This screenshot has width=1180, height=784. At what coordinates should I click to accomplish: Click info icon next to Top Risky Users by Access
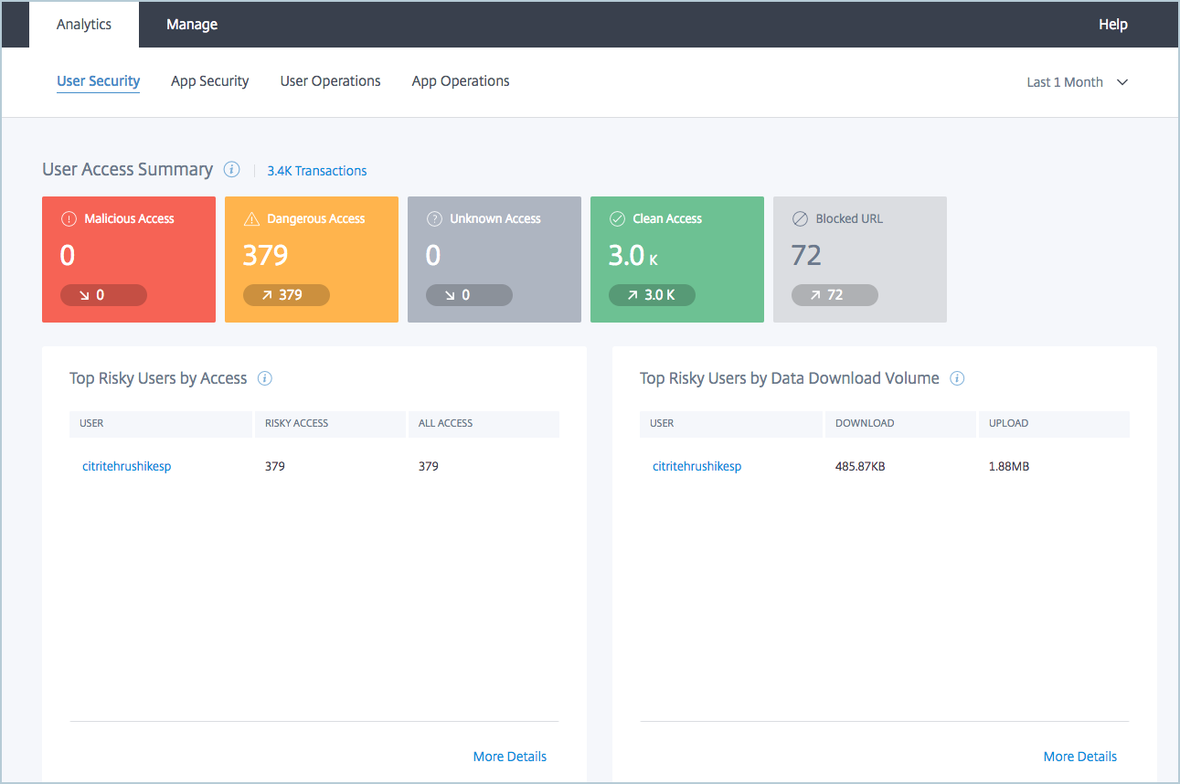tap(265, 378)
